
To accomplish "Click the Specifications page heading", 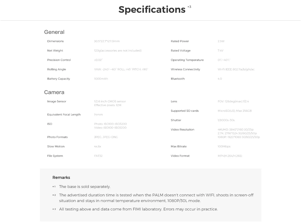I will (152, 10).
